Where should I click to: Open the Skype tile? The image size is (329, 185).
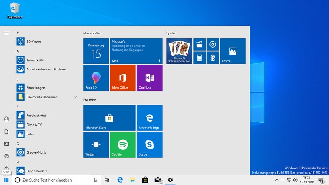point(149,144)
